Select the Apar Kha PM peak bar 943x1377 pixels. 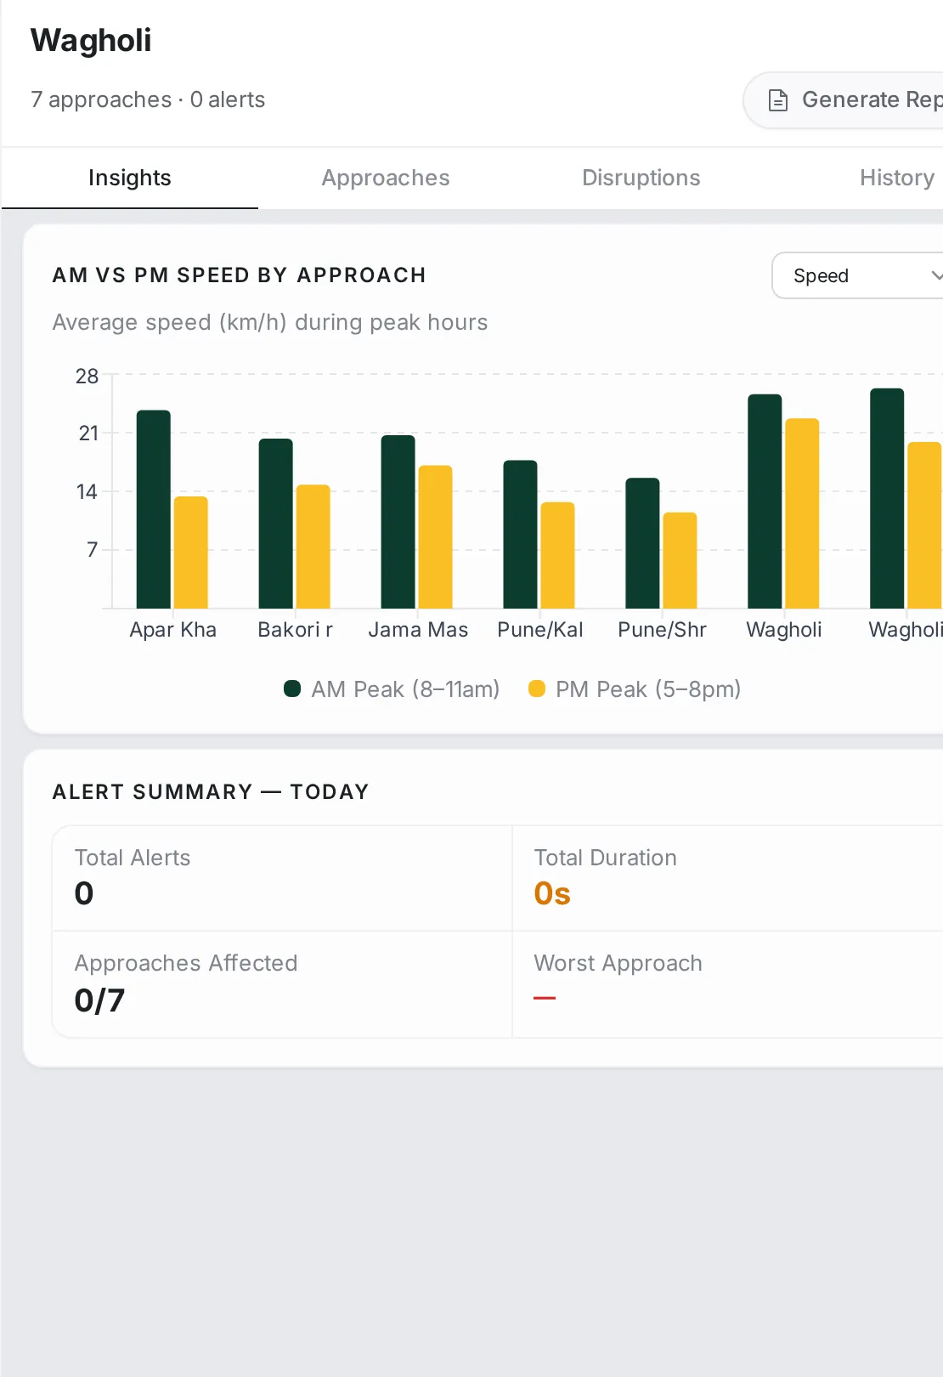click(x=191, y=552)
